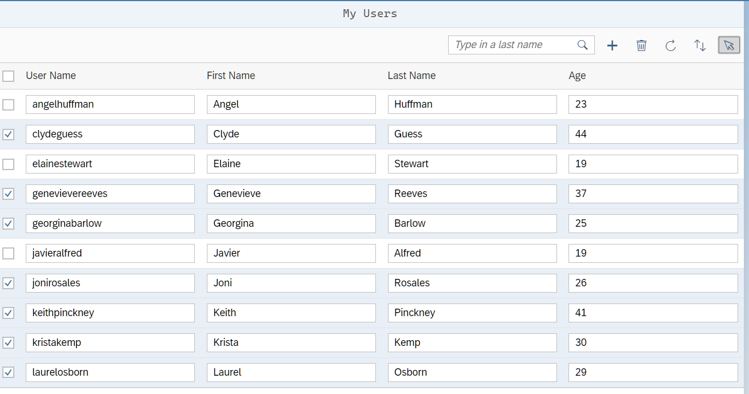
Task: Edit the age field showing 23
Action: [653, 104]
